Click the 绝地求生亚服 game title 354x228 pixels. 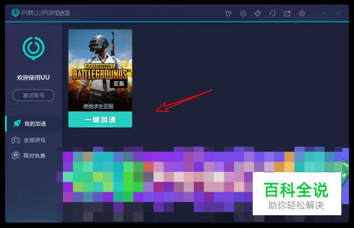point(98,106)
